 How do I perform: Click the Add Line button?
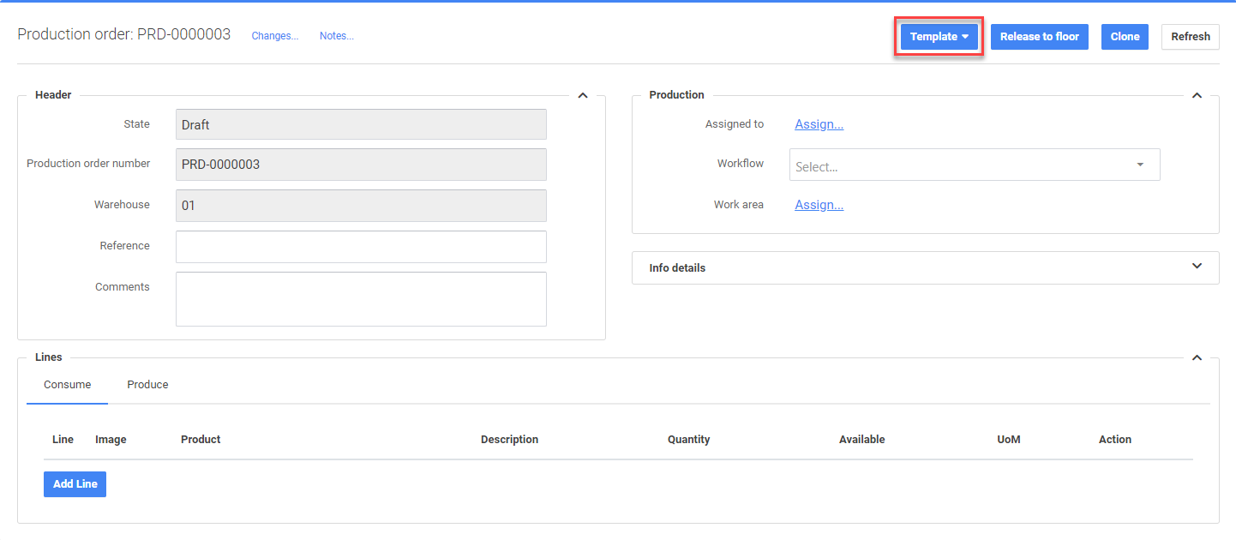tap(75, 484)
